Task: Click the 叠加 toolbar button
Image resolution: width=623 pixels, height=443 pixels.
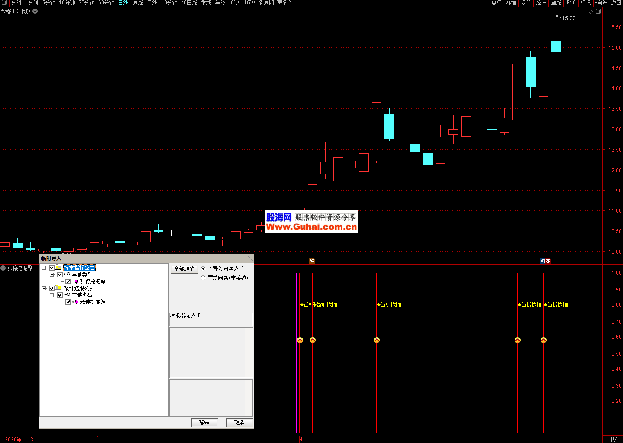Action: click(511, 3)
